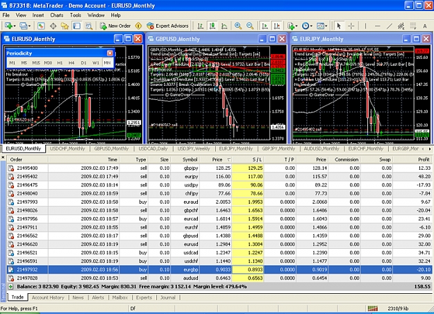Open the Templates icon
This screenshot has width=434, height=314.
[x=320, y=26]
